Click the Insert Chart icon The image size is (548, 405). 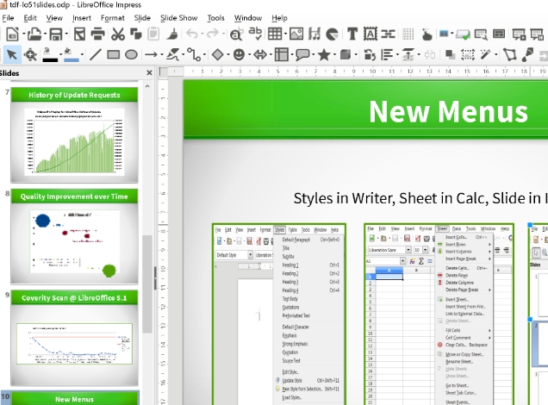(332, 34)
